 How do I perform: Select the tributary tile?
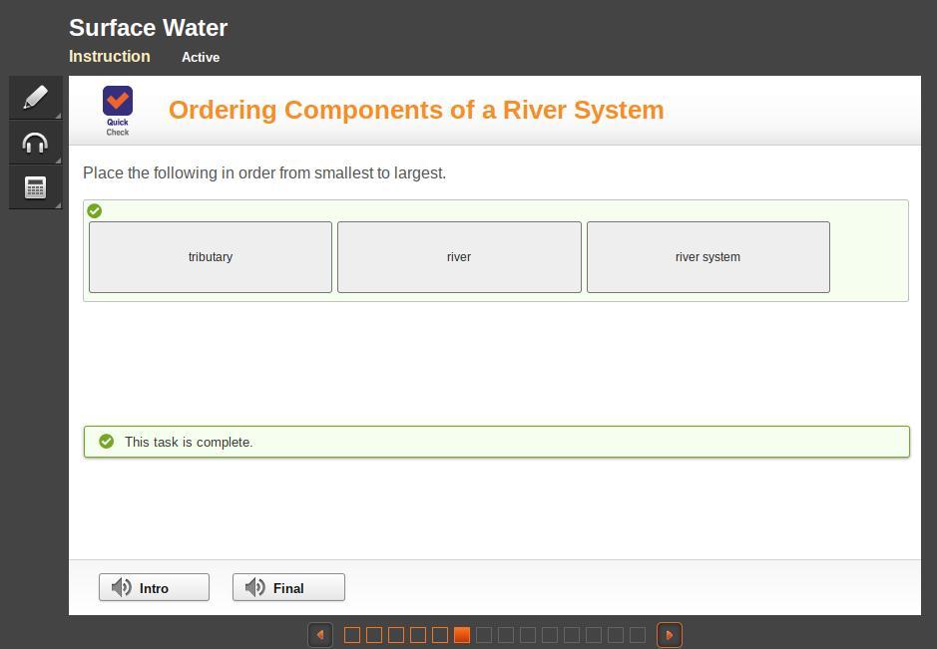tap(211, 257)
